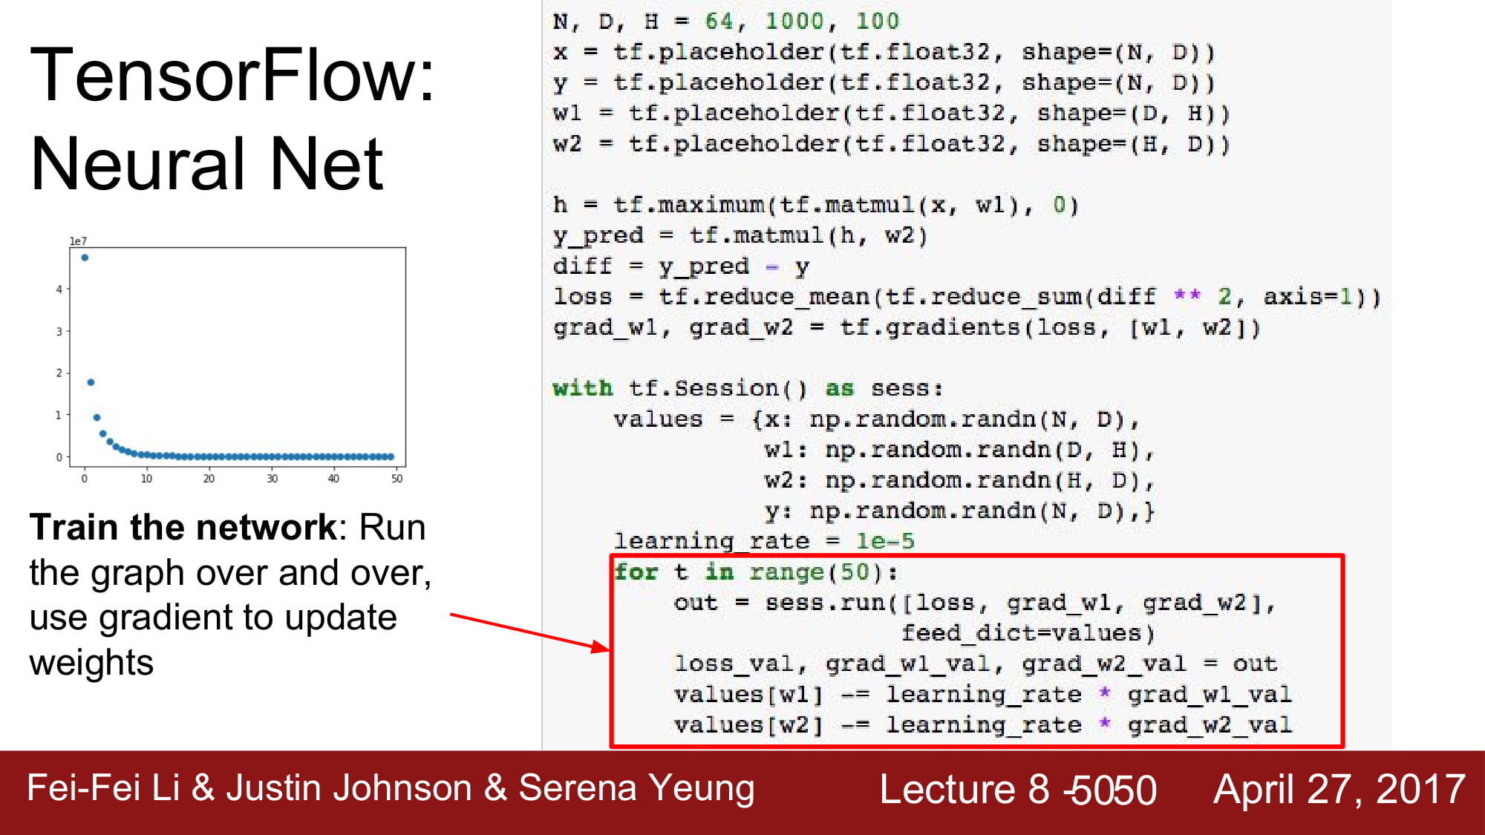This screenshot has height=835, width=1485.
Task: Click the 'diff = y_pred - y' line
Action: (x=681, y=266)
